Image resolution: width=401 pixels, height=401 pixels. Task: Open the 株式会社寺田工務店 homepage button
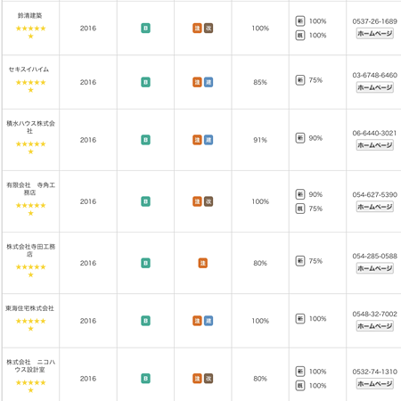pyautogui.click(x=375, y=268)
